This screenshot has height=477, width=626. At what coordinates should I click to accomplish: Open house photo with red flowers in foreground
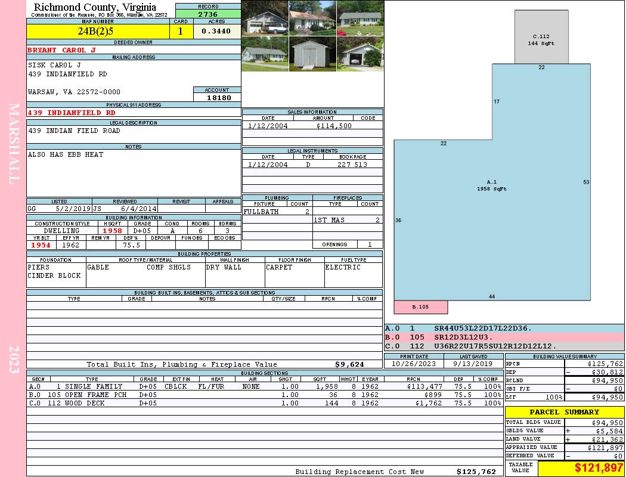pos(360,18)
